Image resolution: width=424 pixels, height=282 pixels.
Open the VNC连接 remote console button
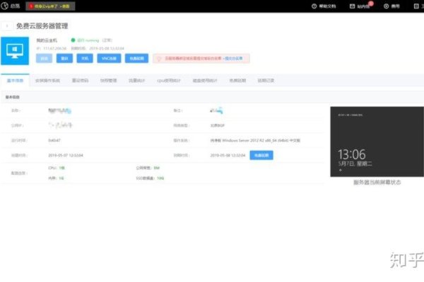(x=110, y=59)
